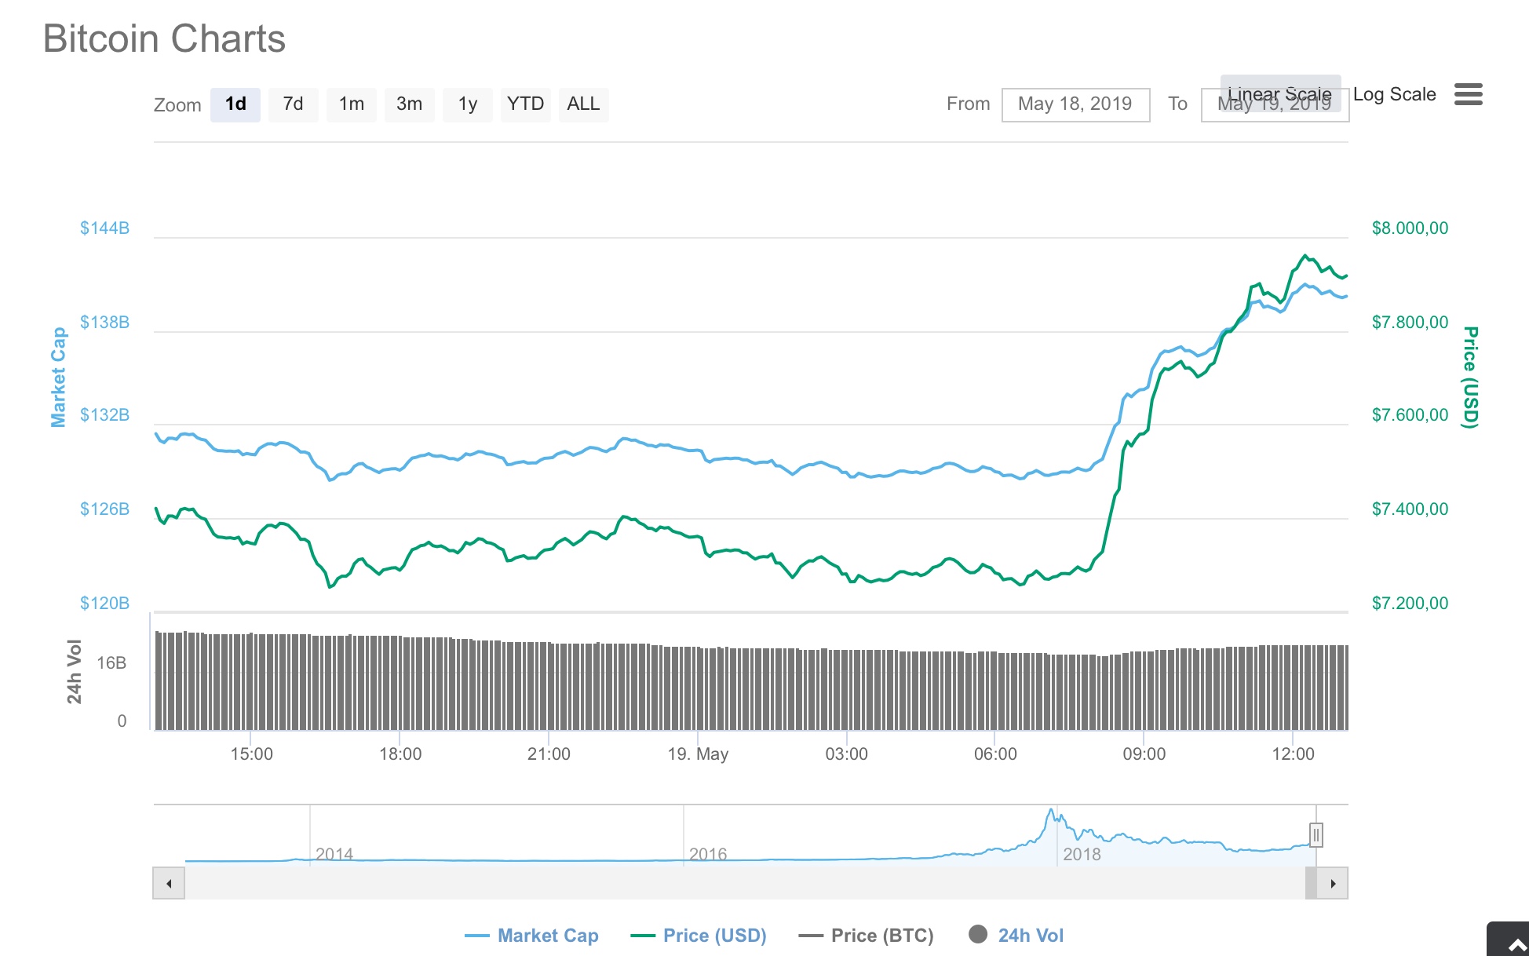The image size is (1529, 956).
Task: Click the $132B market cap axis label
Action: pos(104,415)
